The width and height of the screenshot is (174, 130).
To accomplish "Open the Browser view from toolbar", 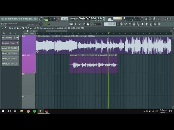I will coord(138,24).
